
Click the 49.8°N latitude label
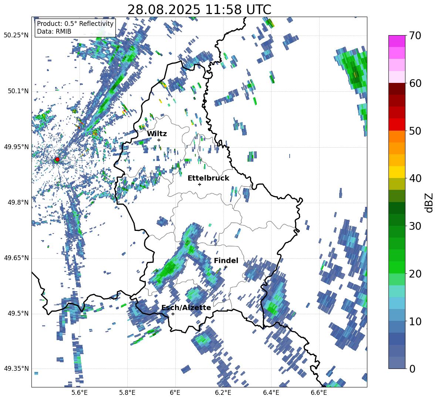[18, 202]
